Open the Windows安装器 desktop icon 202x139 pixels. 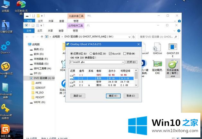point(5,91)
